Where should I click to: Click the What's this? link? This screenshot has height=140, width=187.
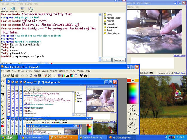tap(180, 73)
